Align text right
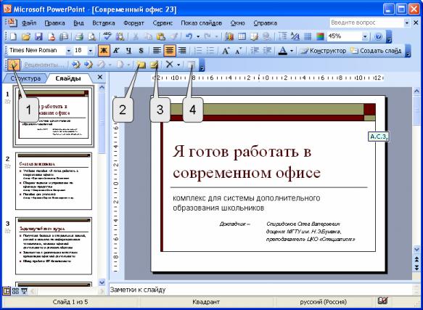The width and height of the screenshot is (423, 310). 183,51
